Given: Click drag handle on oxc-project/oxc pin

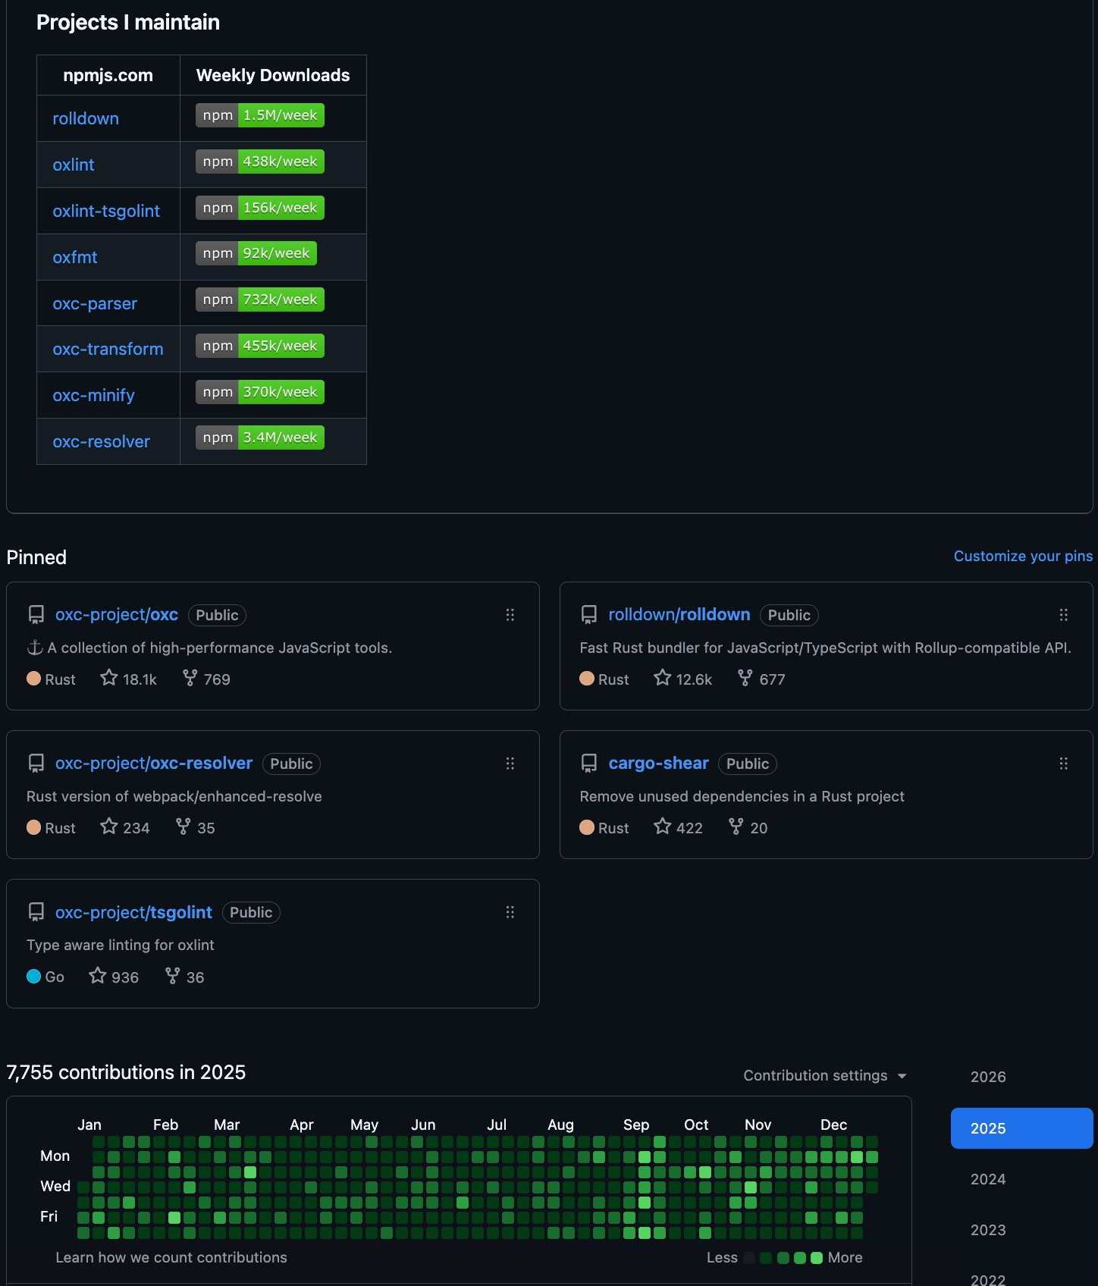Looking at the screenshot, I should [x=510, y=615].
